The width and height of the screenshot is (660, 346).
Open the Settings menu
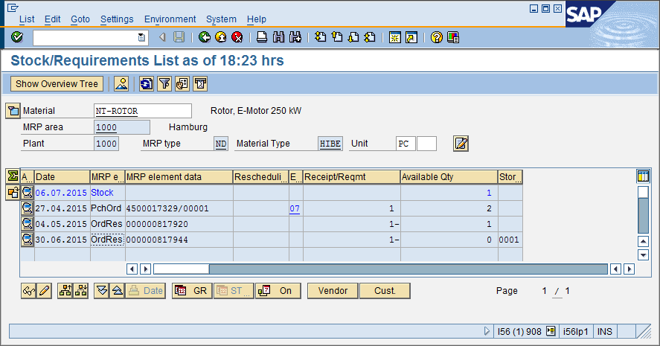tap(117, 19)
